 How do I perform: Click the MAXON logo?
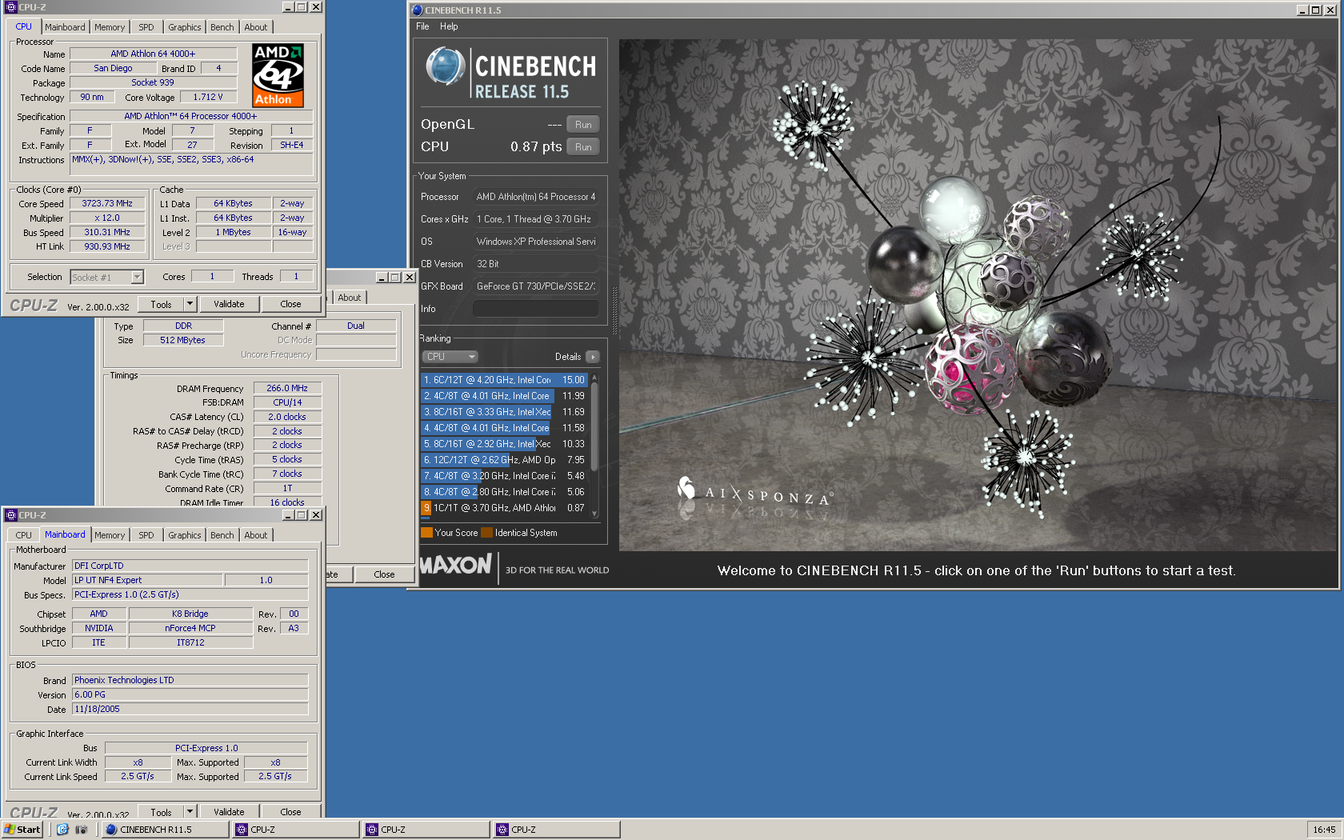click(x=455, y=566)
